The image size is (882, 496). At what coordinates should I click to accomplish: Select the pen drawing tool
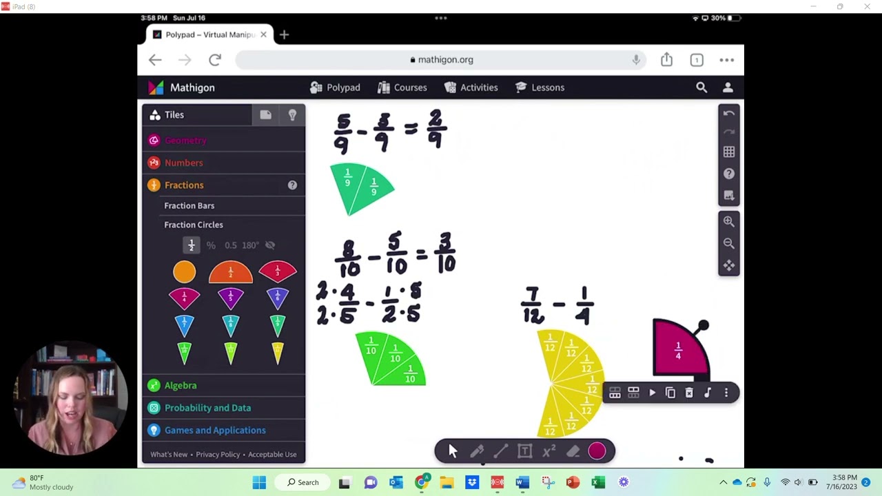[x=477, y=451]
